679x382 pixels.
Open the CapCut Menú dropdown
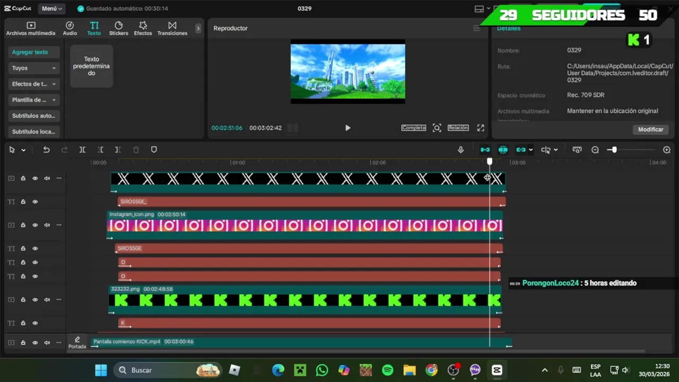click(51, 8)
